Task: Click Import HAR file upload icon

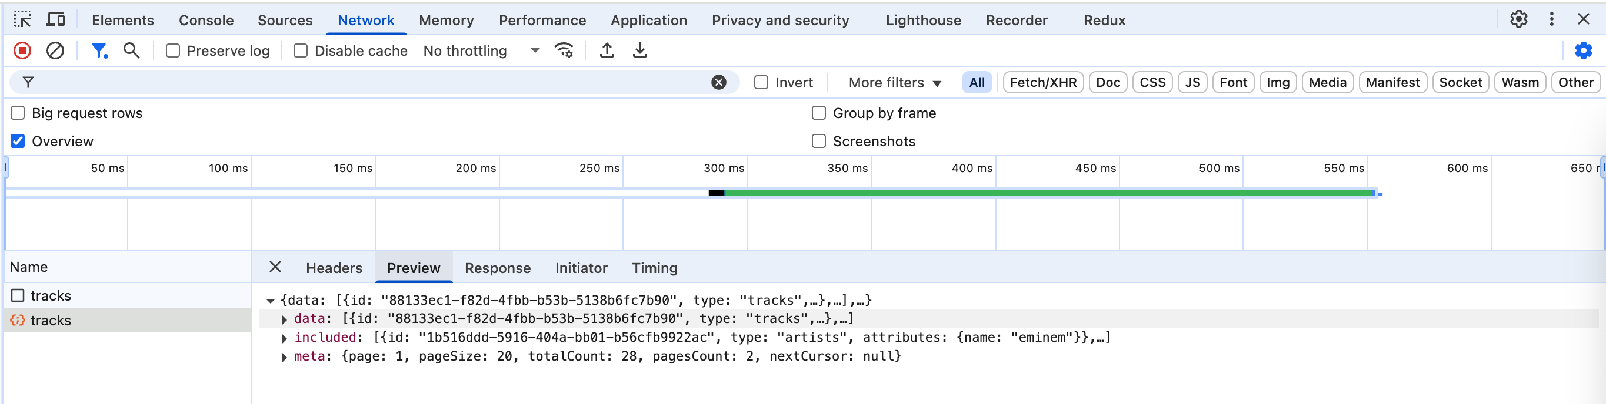Action: tap(607, 51)
